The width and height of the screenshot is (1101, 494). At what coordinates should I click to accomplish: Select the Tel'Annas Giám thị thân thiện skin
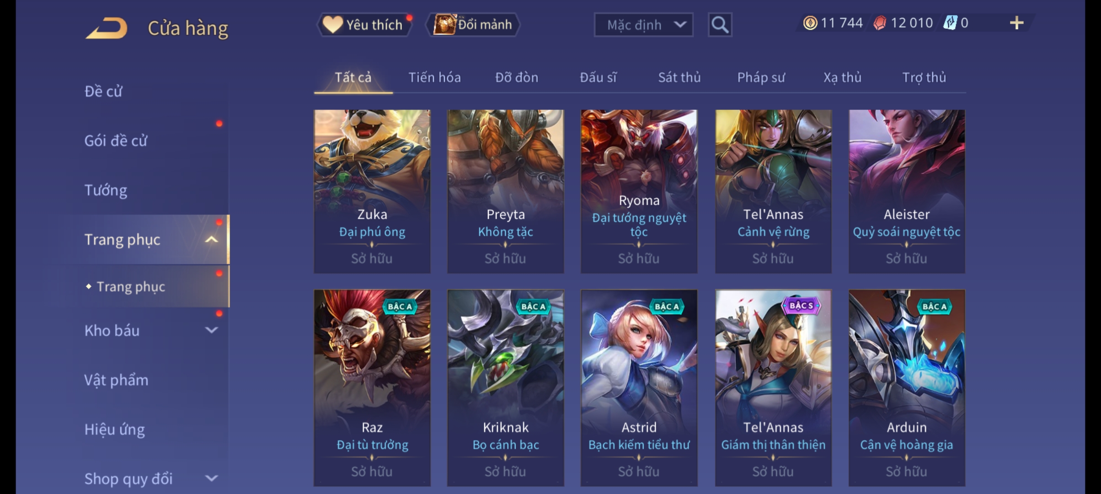(773, 387)
